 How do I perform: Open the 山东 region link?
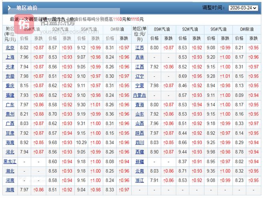click(x=139, y=114)
